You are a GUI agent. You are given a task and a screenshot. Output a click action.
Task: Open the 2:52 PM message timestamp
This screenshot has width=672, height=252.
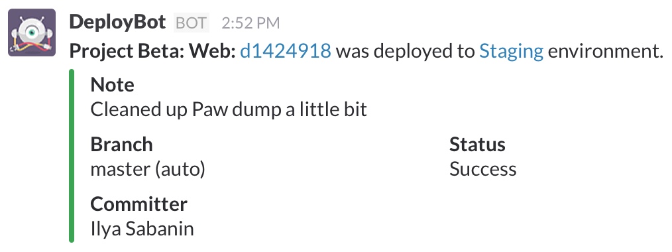[251, 23]
